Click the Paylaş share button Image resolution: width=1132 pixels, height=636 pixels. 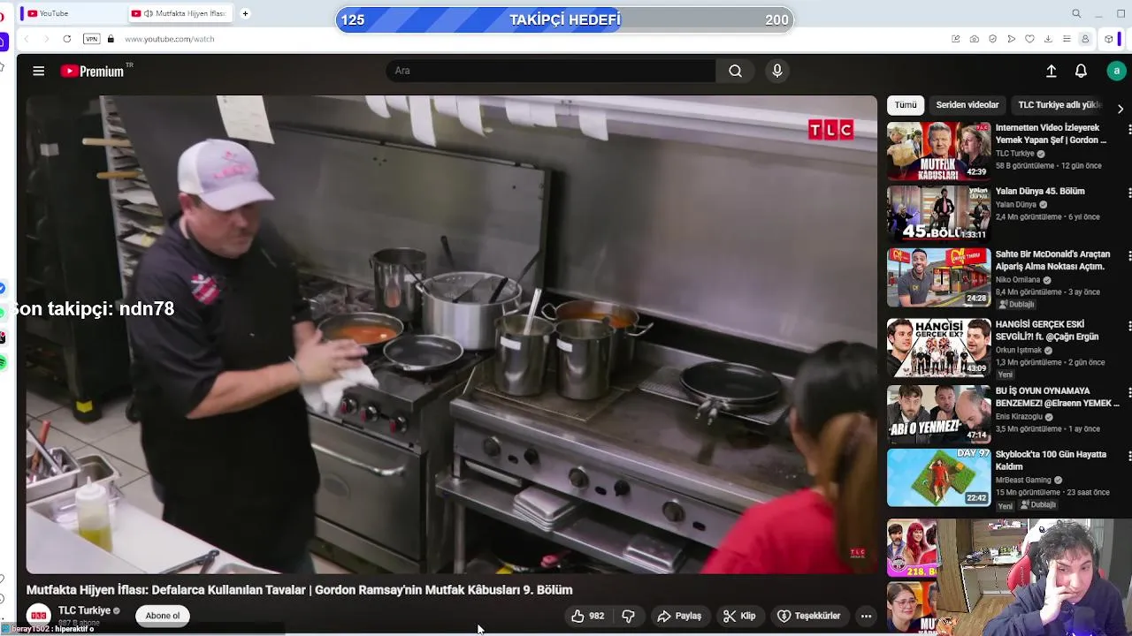tap(679, 616)
